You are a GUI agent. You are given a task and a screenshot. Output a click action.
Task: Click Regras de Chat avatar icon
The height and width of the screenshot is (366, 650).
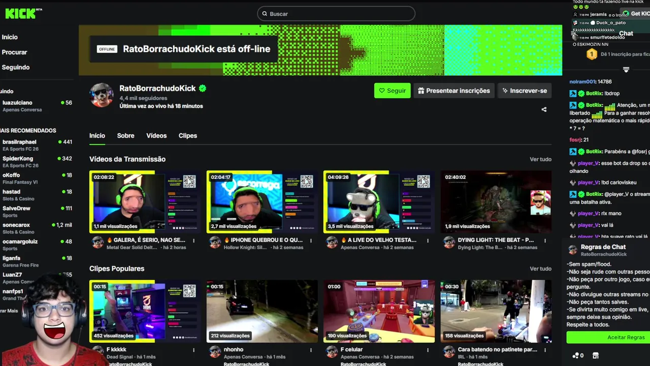pos(573,250)
